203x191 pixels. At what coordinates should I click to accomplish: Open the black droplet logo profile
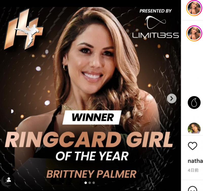click(194, 102)
